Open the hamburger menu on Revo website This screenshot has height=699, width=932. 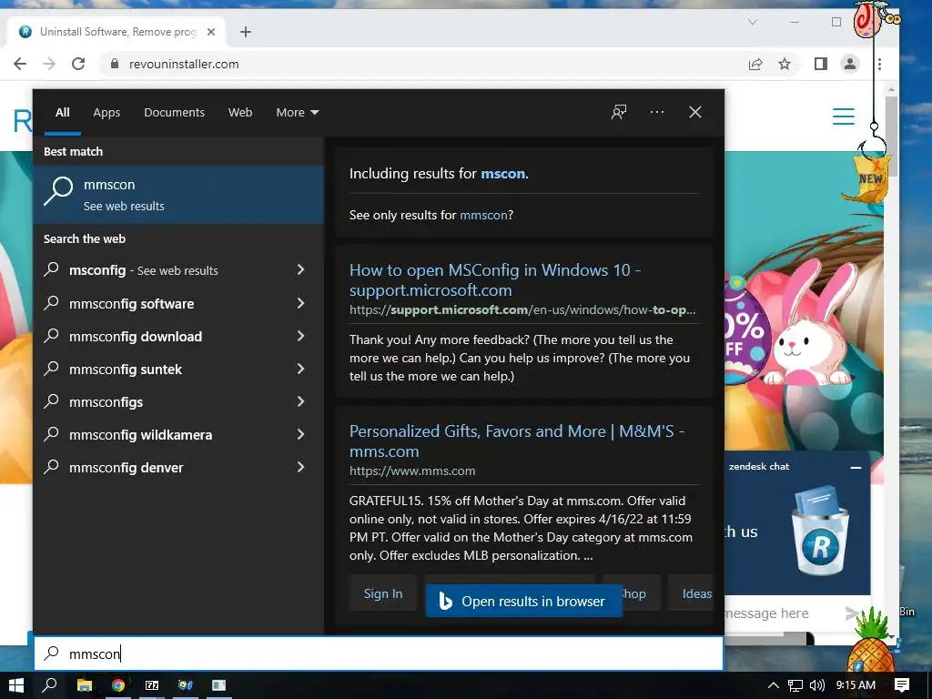point(844,116)
